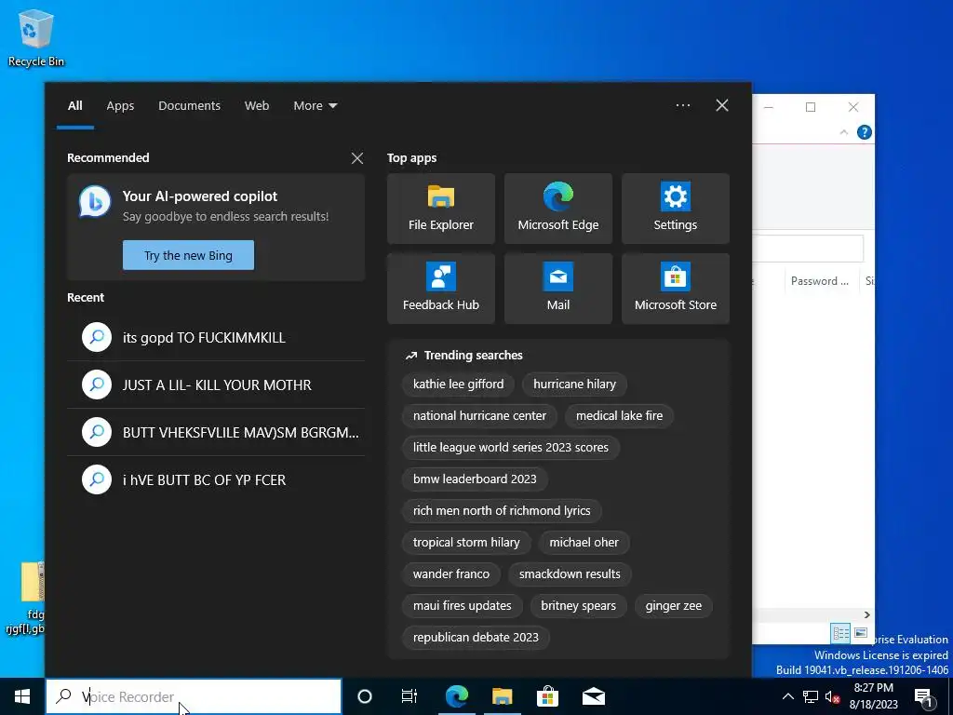Open Microsoft Store from the taskbar

[x=547, y=696]
